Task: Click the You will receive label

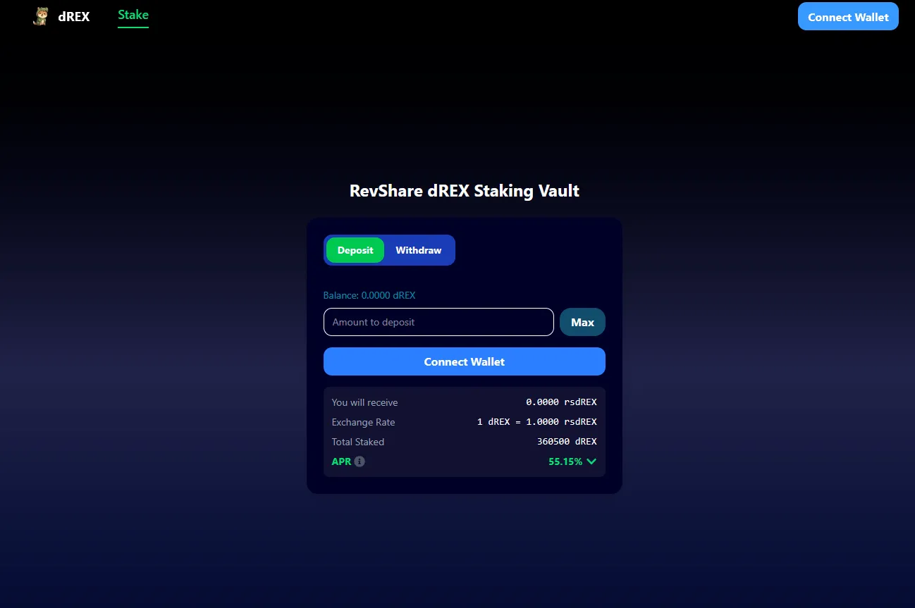Action: tap(364, 402)
